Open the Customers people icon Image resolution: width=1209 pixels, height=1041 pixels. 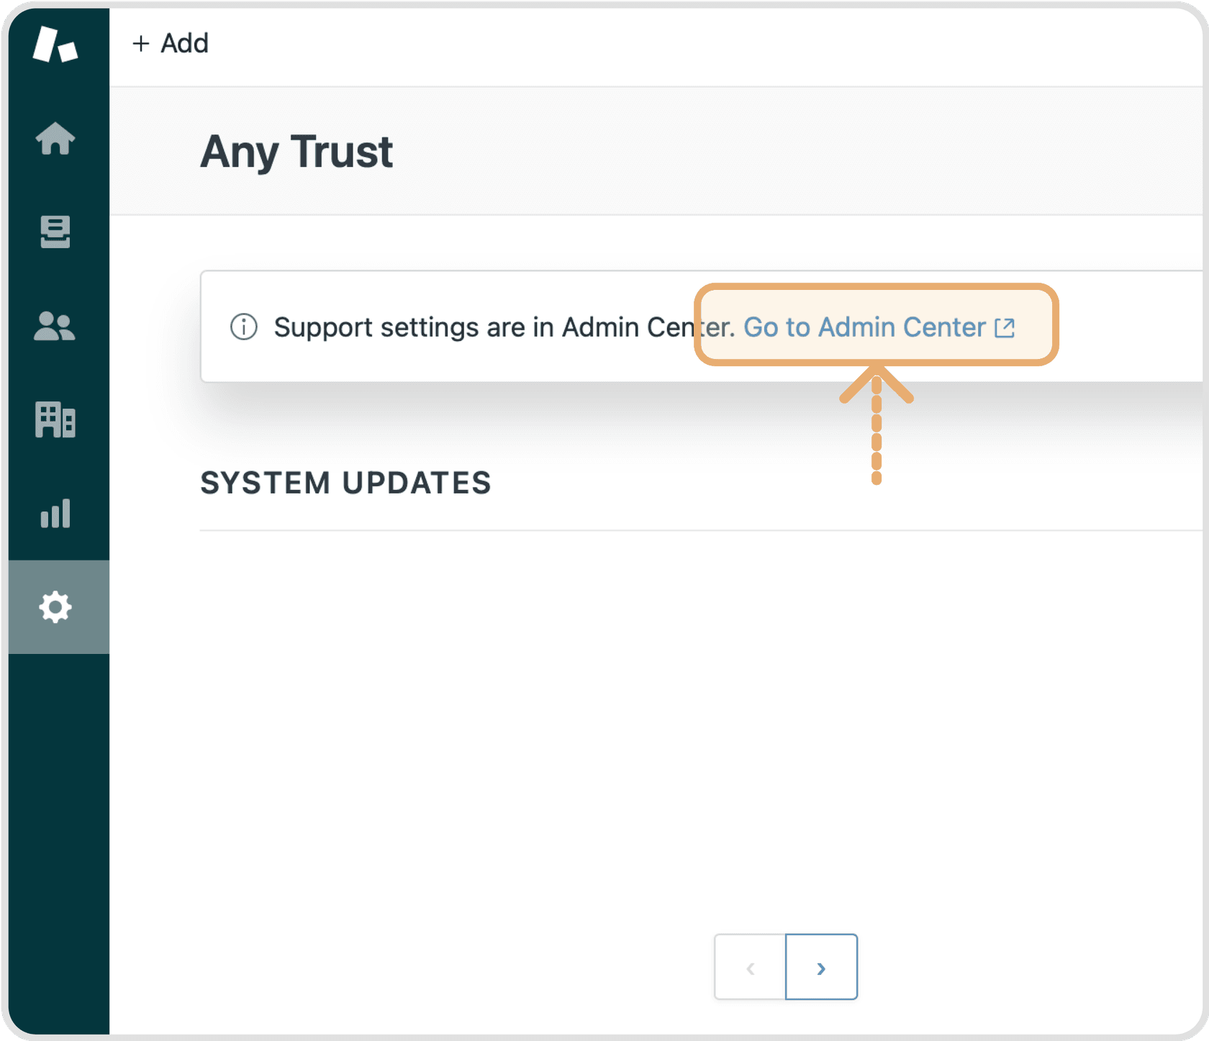pyautogui.click(x=55, y=326)
